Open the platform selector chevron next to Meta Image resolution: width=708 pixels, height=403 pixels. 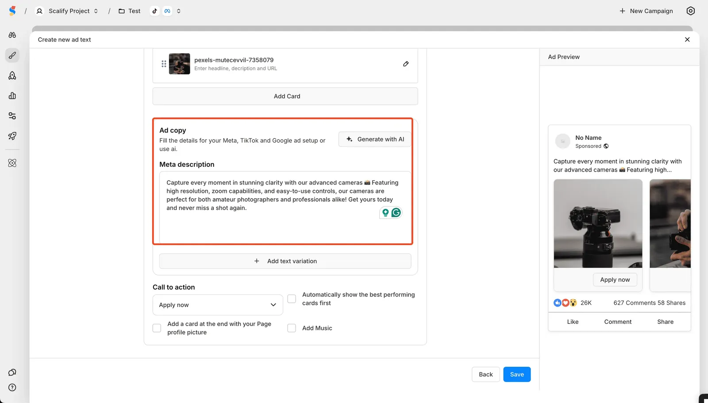178,11
